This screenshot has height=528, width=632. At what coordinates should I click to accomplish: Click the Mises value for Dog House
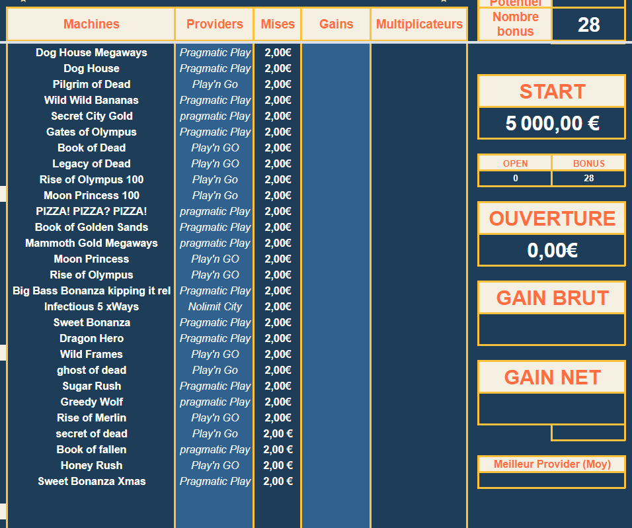278,69
